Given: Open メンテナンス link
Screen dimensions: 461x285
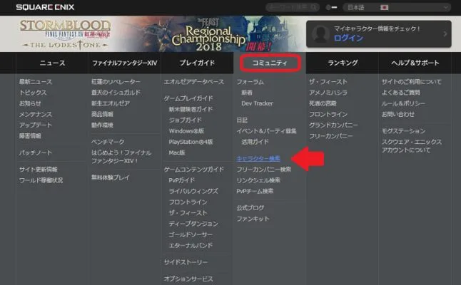Looking at the screenshot, I should [x=36, y=114].
